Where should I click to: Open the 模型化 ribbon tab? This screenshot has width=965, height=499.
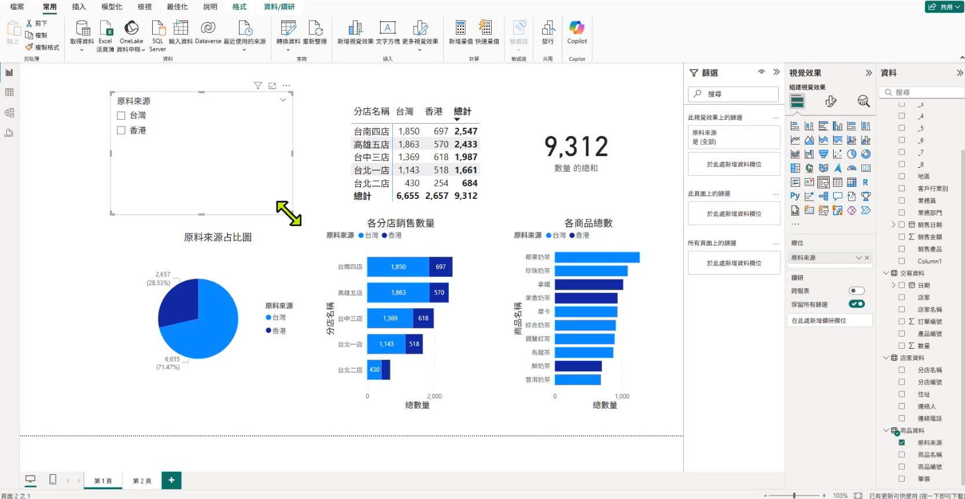[112, 7]
